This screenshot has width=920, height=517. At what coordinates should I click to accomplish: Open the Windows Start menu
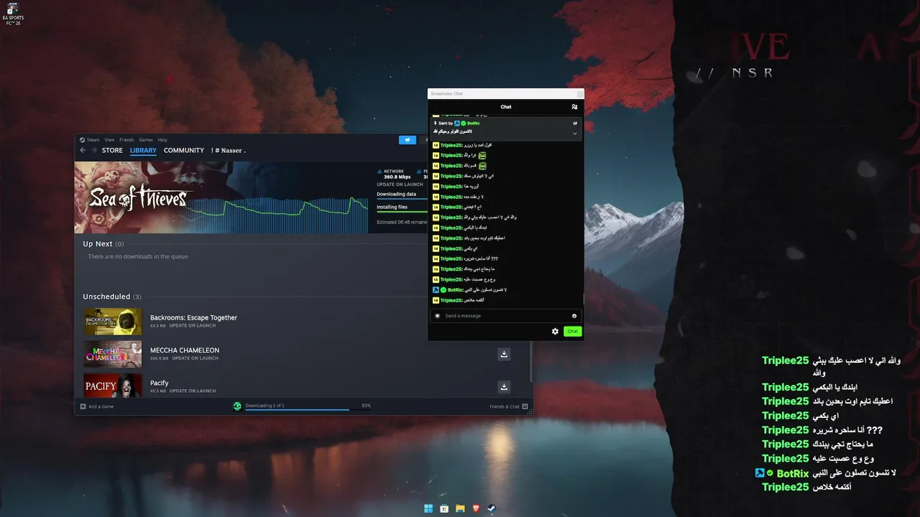tap(428, 508)
